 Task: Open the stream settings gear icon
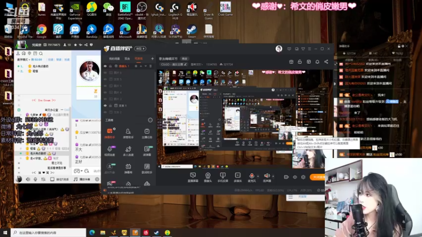click(303, 177)
